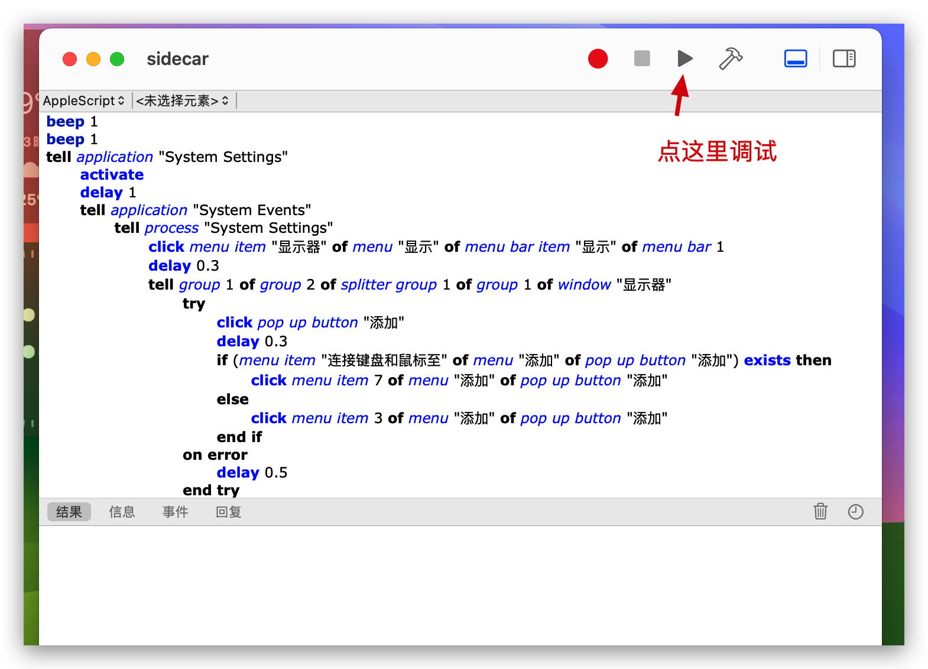Close the sidecar window
Screen dimensions: 928x669
point(70,59)
